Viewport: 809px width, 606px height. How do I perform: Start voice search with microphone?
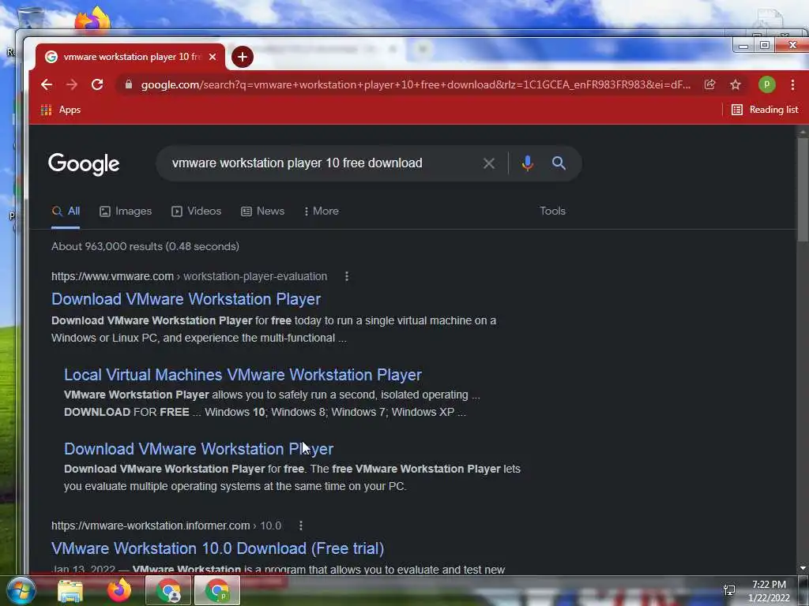tap(527, 163)
